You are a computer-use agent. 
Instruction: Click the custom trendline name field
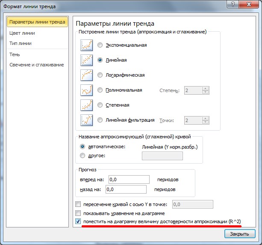[x=162, y=156]
